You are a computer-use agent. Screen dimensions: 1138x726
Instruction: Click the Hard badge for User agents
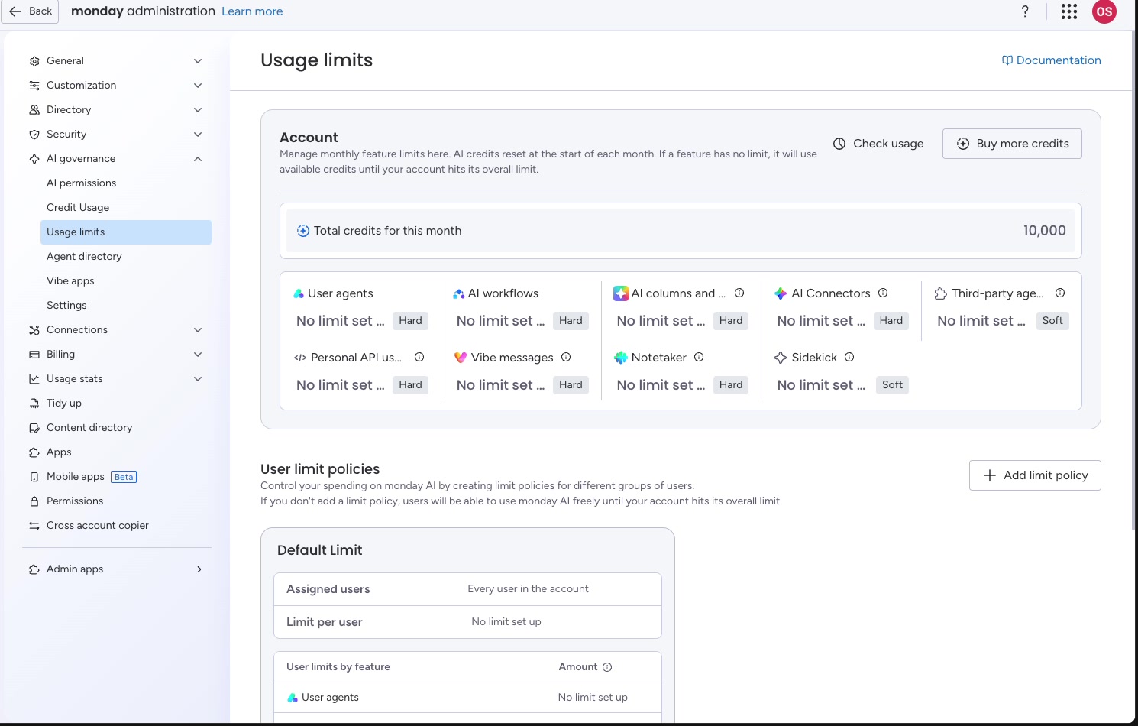(x=410, y=321)
